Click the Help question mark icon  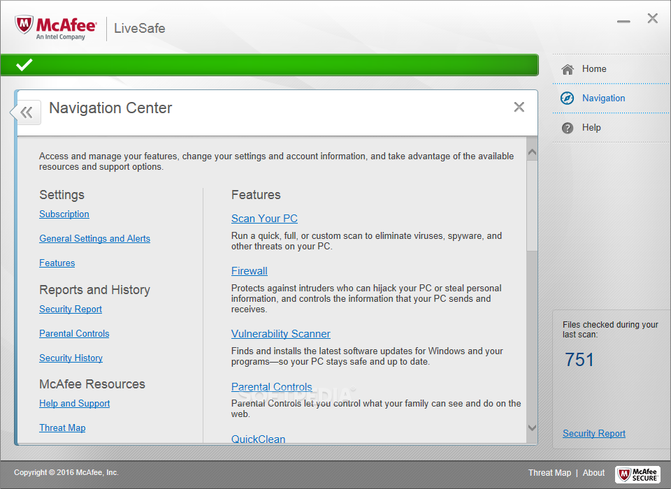coord(568,128)
